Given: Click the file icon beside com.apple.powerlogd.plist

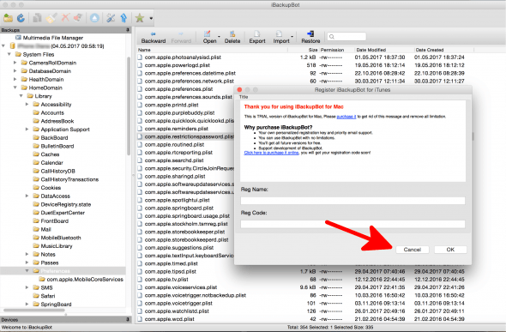Looking at the screenshot, I should pos(140,65).
